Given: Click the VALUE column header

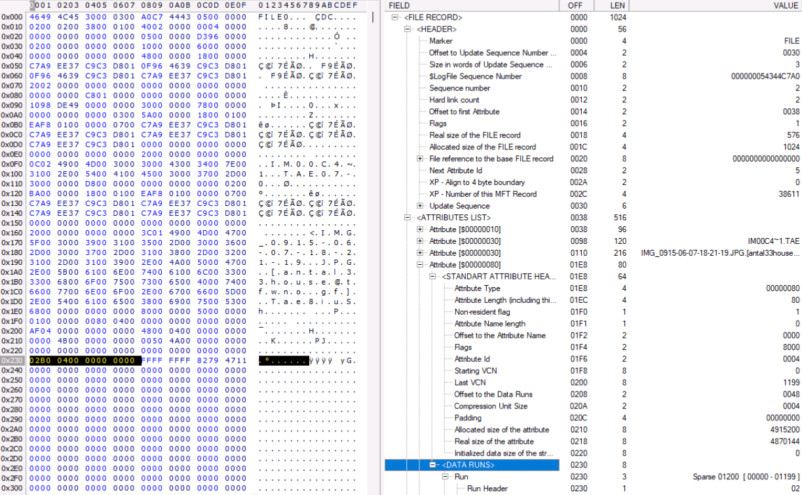Looking at the screenshot, I should [x=784, y=5].
